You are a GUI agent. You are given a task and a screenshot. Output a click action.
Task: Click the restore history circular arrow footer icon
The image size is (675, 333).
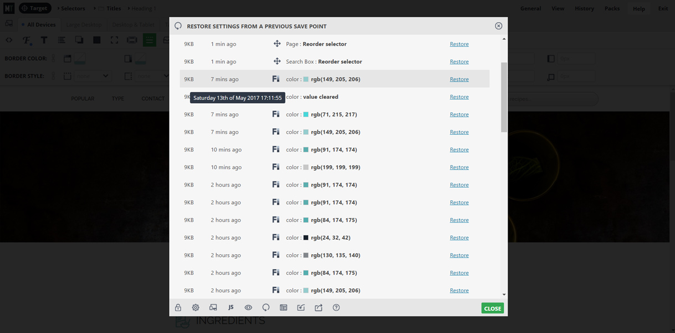[x=266, y=307]
